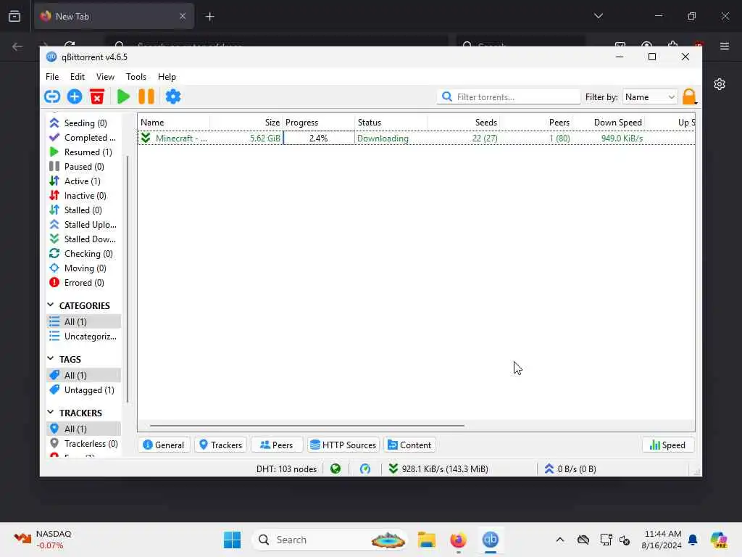
Task: Click the orange lock UI icon
Action: 689,96
